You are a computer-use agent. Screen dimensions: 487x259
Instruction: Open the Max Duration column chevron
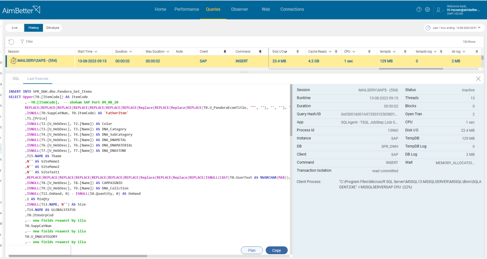pyautogui.click(x=168, y=51)
